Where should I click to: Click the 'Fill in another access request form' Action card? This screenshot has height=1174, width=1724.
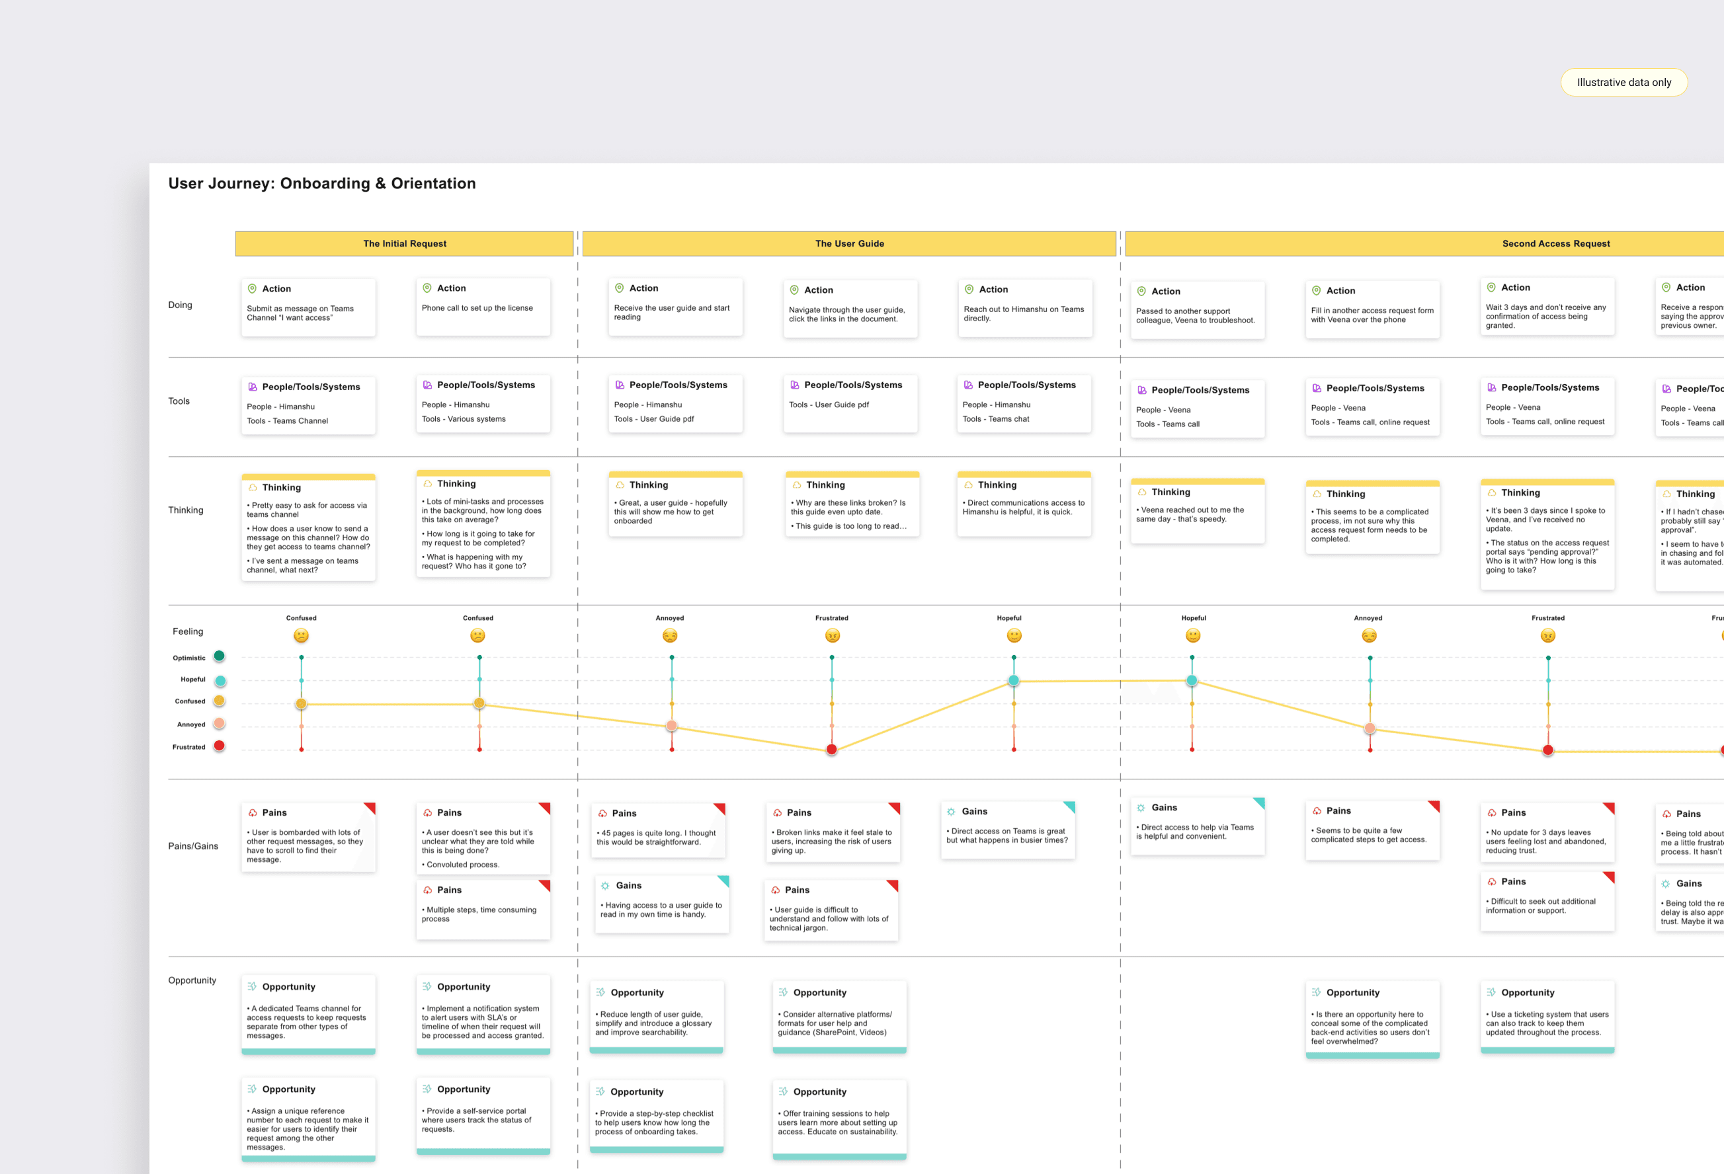[x=1372, y=309]
